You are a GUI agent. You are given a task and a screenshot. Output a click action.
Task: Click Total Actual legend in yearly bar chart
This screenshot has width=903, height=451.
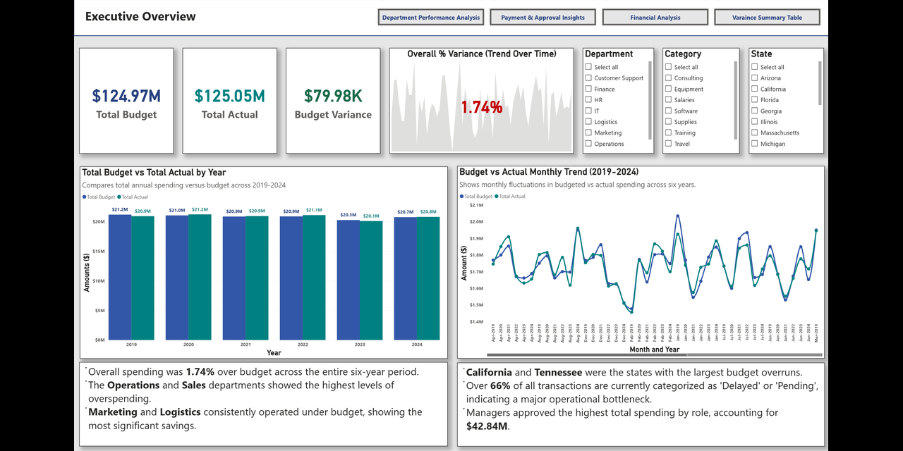tap(133, 197)
